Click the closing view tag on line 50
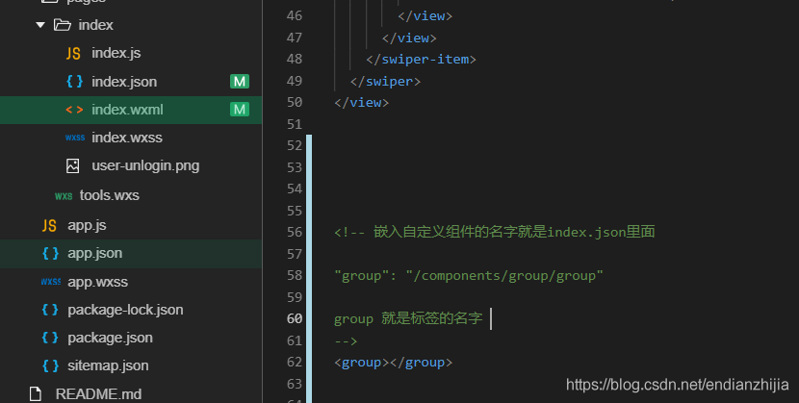Image resolution: width=799 pixels, height=403 pixels. click(x=361, y=103)
